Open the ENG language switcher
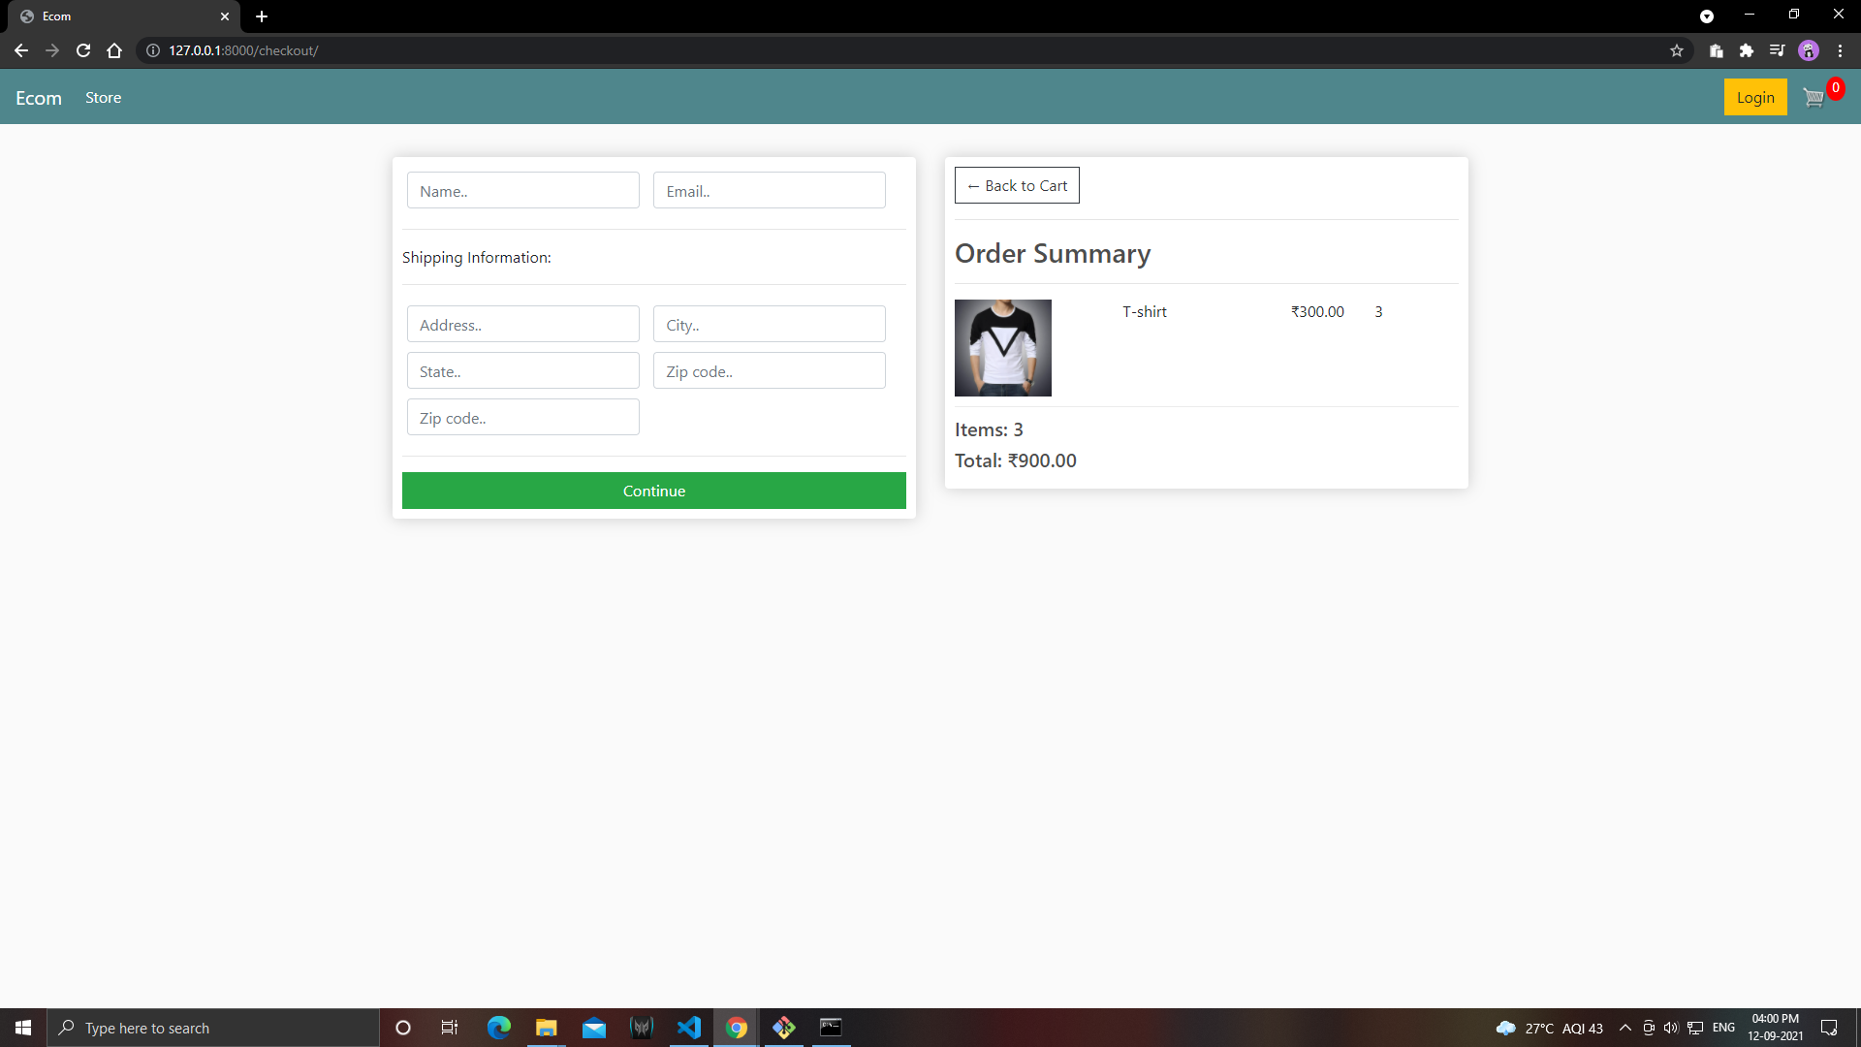This screenshot has height=1047, width=1861. [1724, 1028]
